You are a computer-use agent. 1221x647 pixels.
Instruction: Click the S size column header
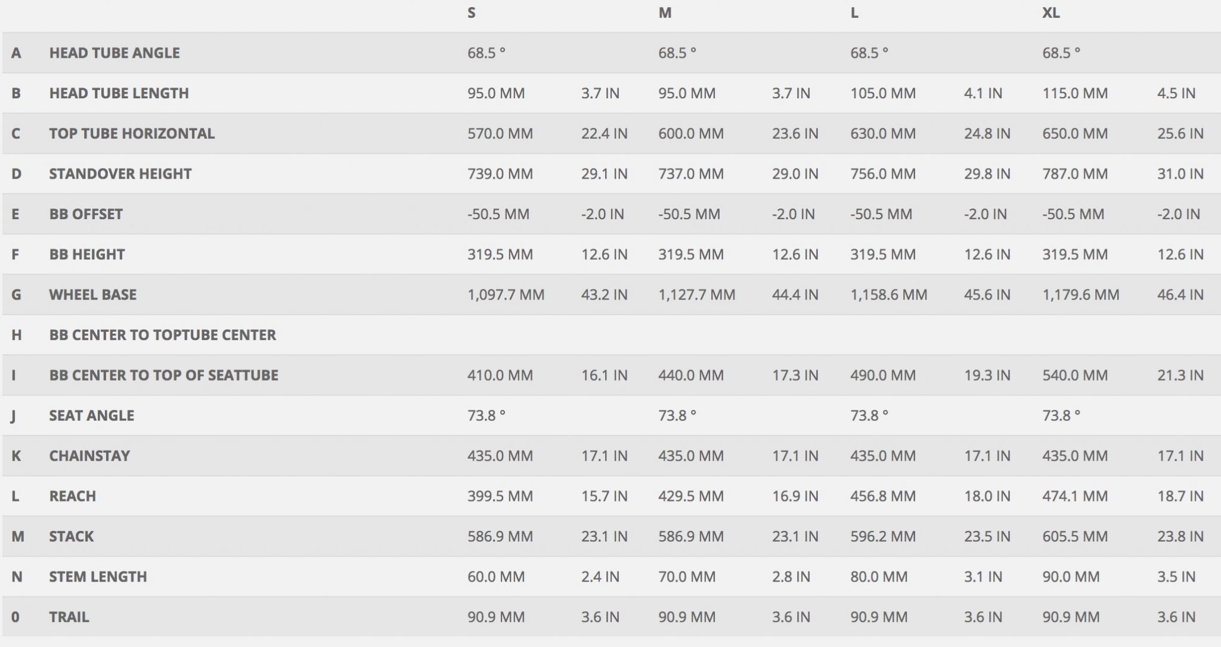pyautogui.click(x=472, y=13)
